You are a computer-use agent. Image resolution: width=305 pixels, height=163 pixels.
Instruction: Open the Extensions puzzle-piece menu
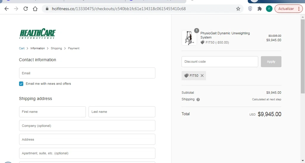pyautogui.click(x=259, y=9)
